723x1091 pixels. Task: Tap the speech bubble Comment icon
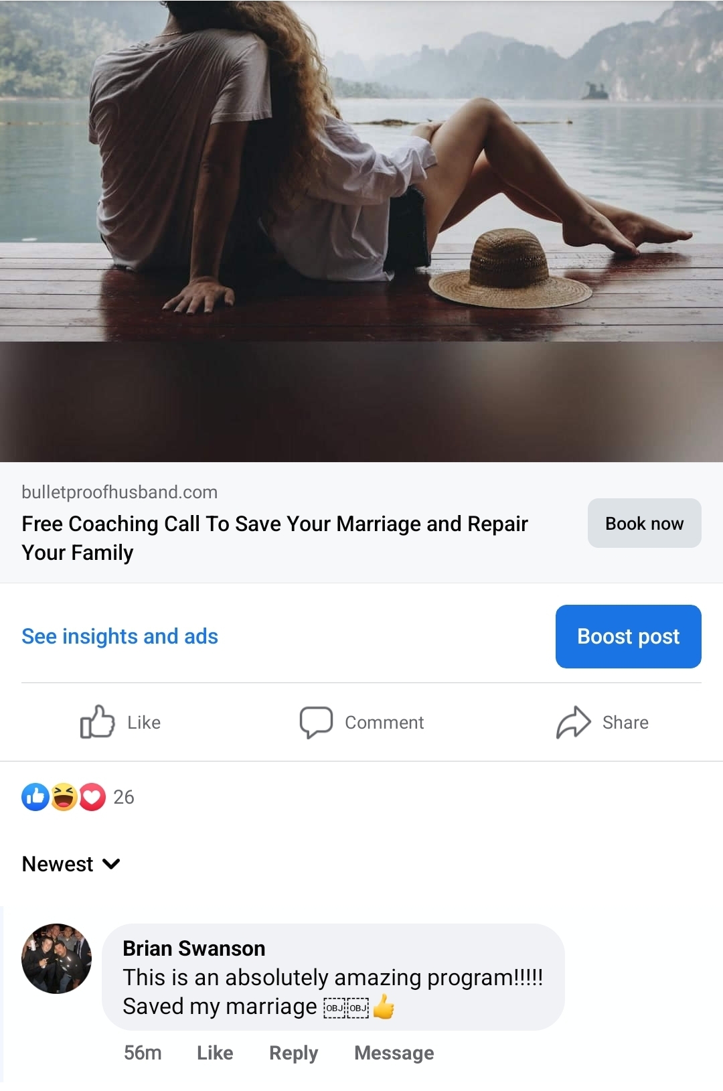[x=316, y=723]
